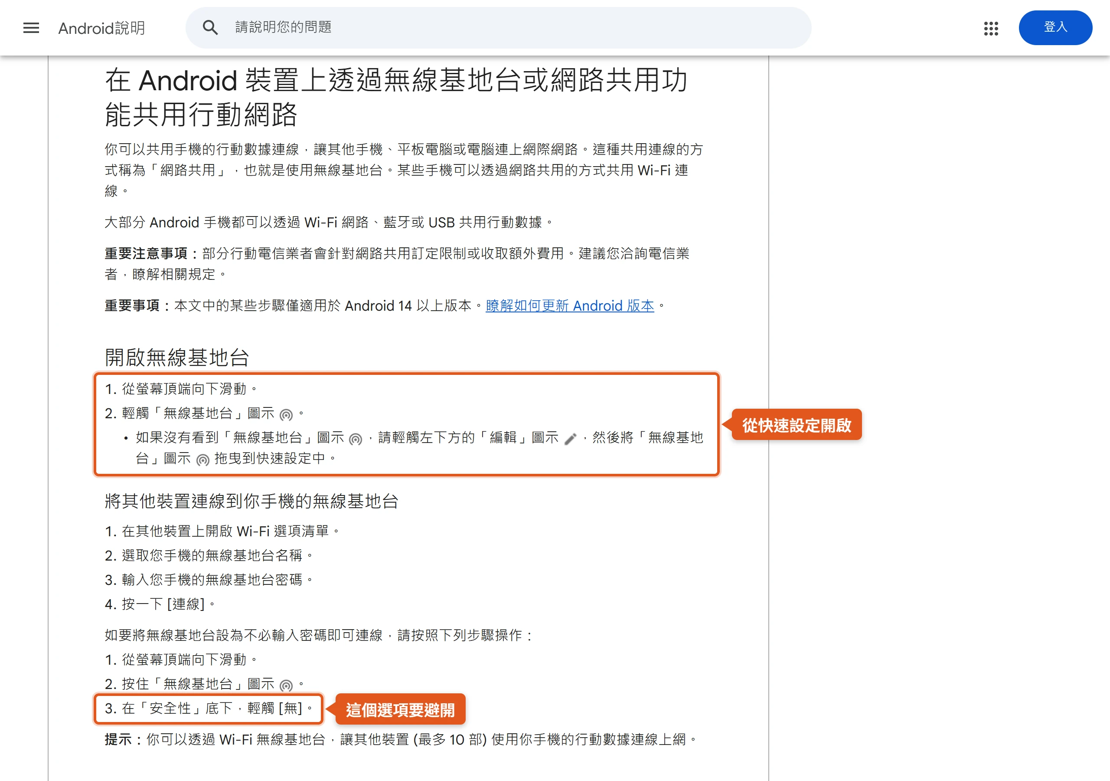Click the 登入 sign-in button

pyautogui.click(x=1055, y=28)
